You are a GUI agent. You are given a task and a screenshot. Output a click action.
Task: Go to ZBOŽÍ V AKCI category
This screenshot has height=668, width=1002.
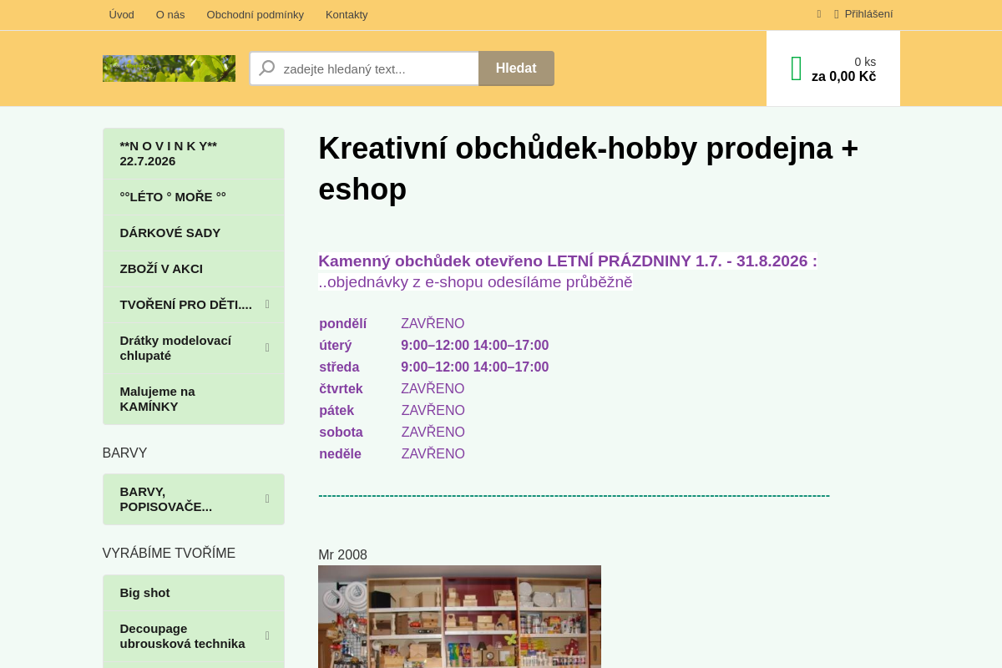[x=194, y=269]
